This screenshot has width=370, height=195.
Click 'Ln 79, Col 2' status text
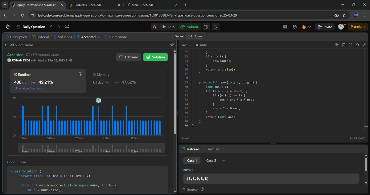point(357,138)
